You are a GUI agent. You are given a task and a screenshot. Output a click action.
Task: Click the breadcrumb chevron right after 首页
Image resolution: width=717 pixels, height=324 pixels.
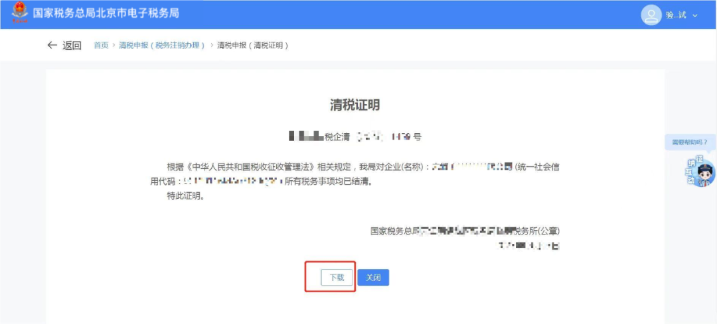tap(114, 45)
